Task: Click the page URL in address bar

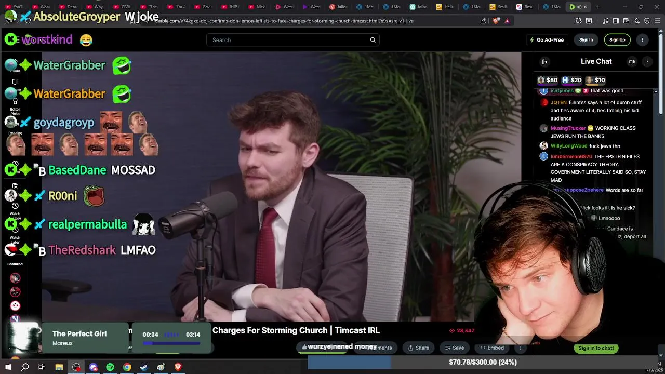Action: (x=283, y=21)
